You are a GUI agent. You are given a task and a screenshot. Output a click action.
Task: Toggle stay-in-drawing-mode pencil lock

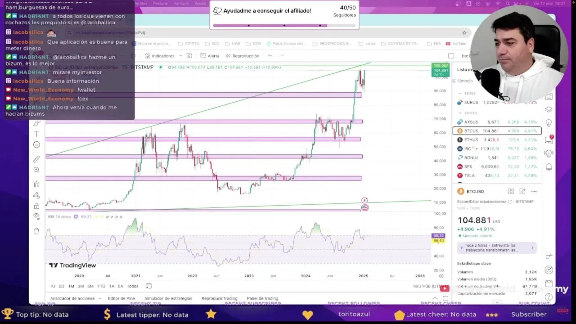(x=36, y=195)
